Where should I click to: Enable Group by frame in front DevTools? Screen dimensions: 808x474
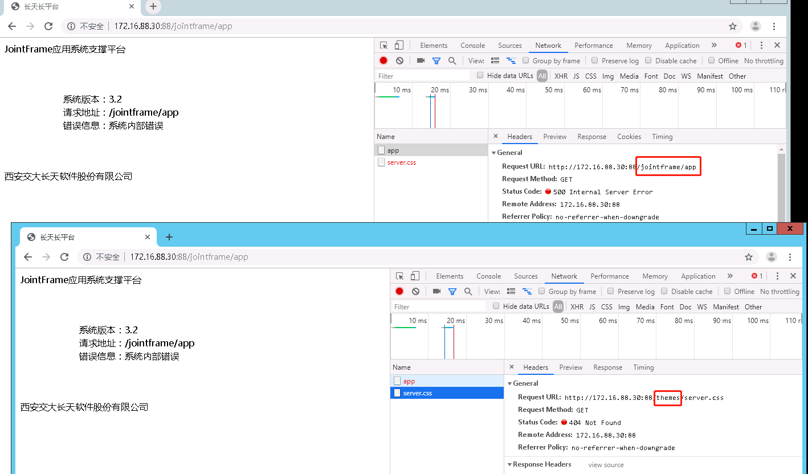(x=542, y=291)
